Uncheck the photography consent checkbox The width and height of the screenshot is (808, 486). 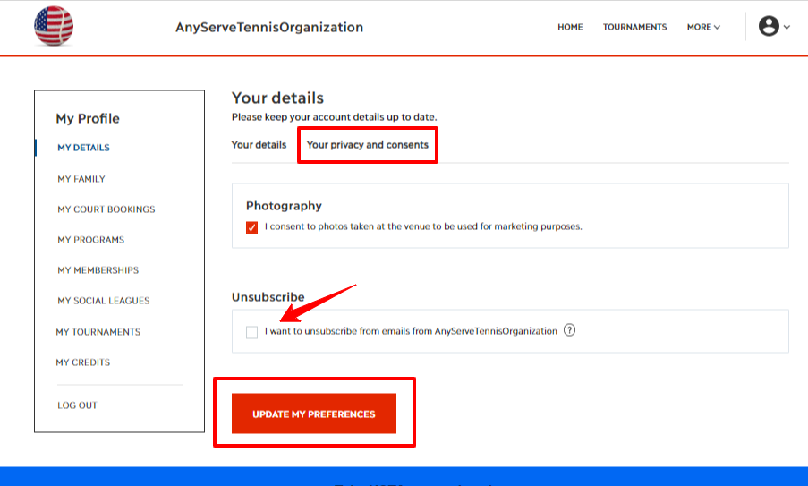click(251, 227)
